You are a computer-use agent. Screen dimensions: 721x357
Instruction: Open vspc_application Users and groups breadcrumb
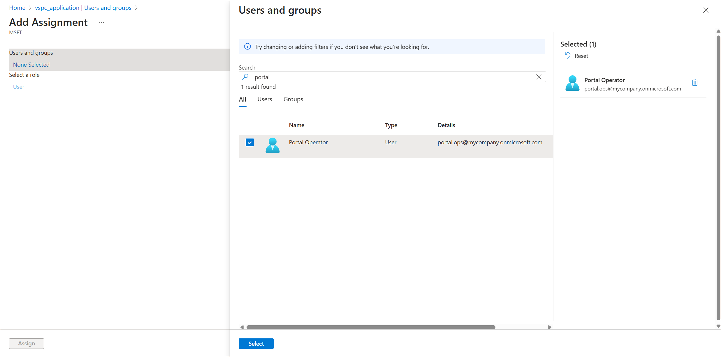pos(83,8)
